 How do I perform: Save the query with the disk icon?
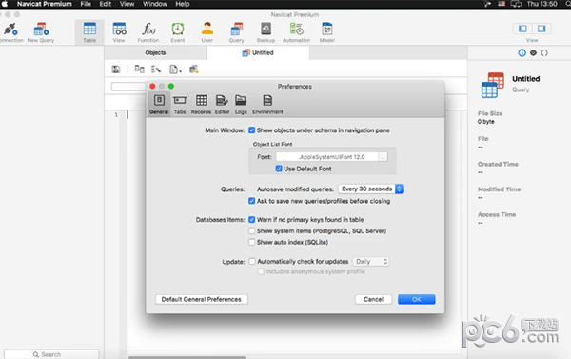[x=116, y=70]
